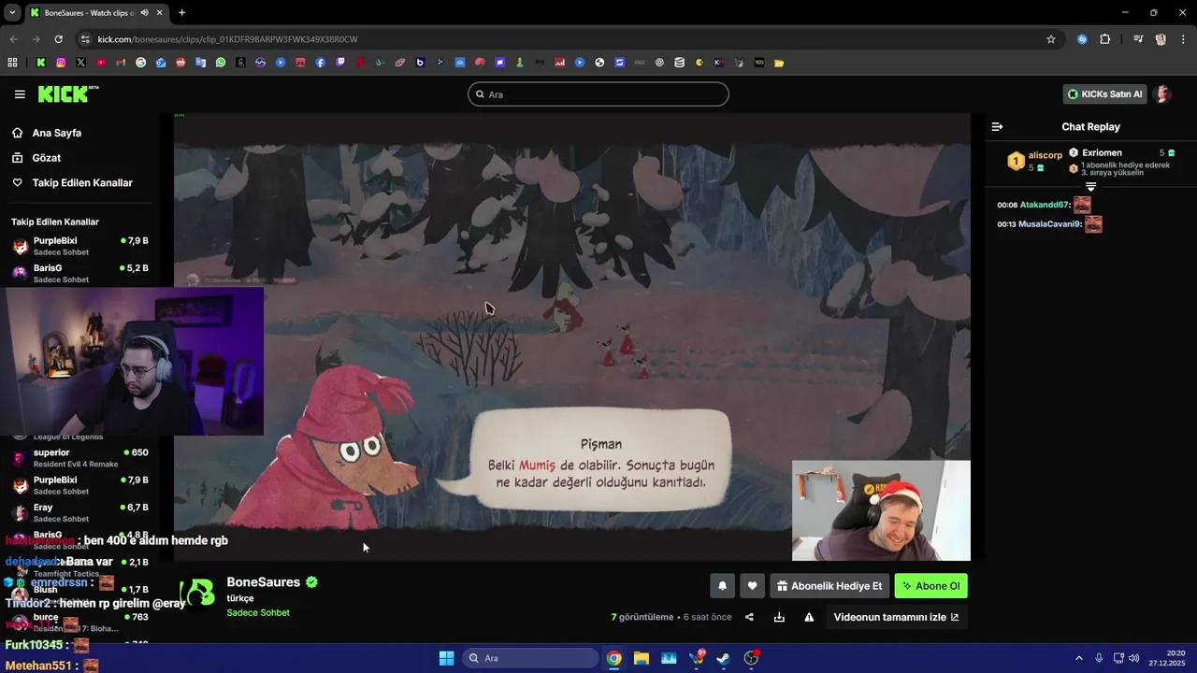Open MusalaCavani9 chat username

pos(1049,224)
